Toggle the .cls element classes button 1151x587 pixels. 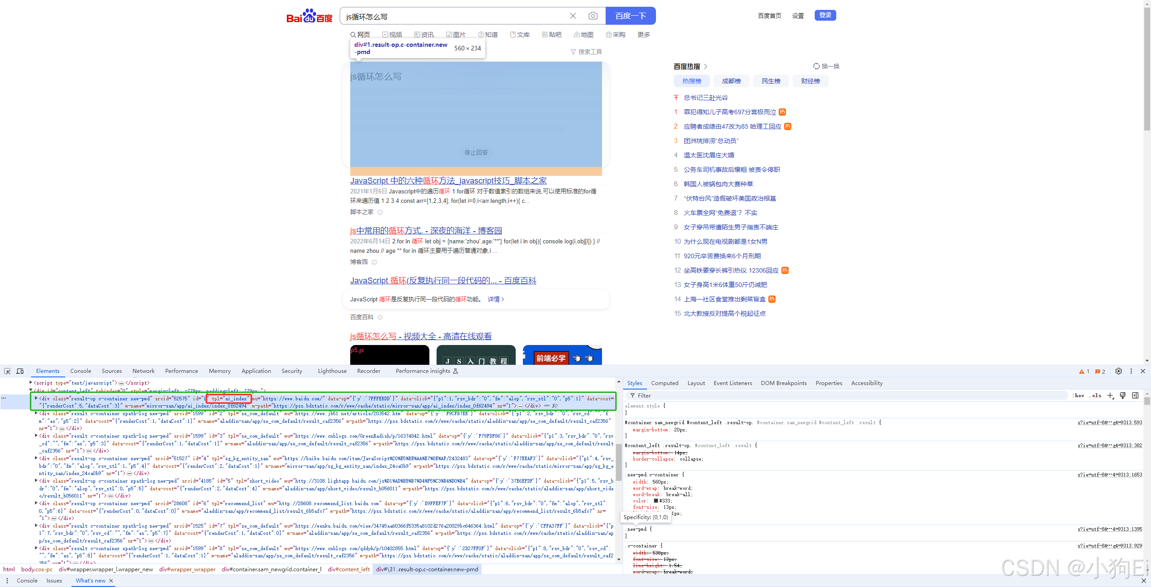[x=1095, y=395]
